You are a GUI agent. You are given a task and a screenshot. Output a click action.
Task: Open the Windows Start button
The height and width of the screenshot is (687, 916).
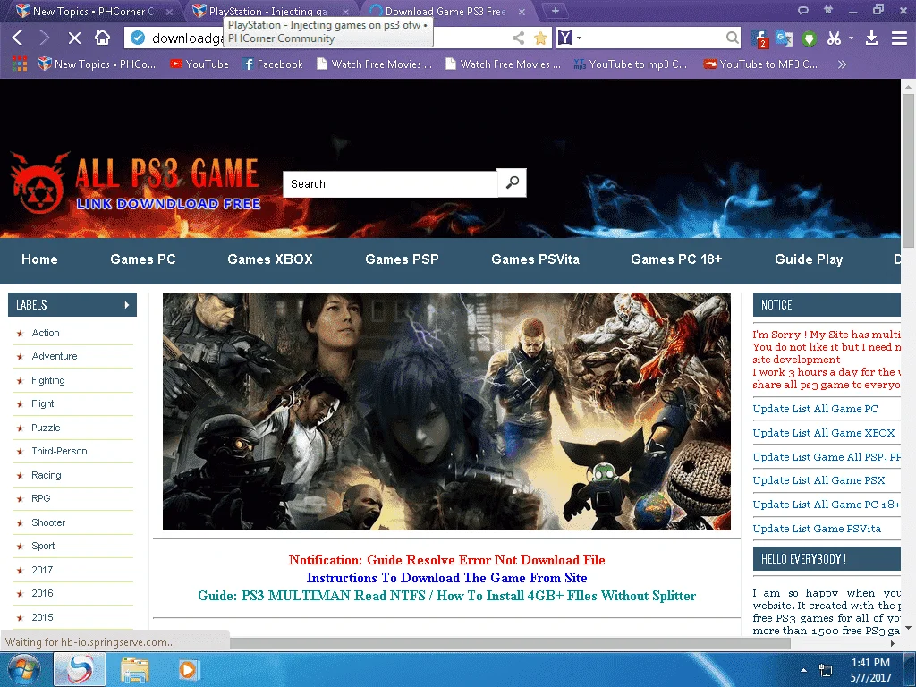pyautogui.click(x=24, y=669)
